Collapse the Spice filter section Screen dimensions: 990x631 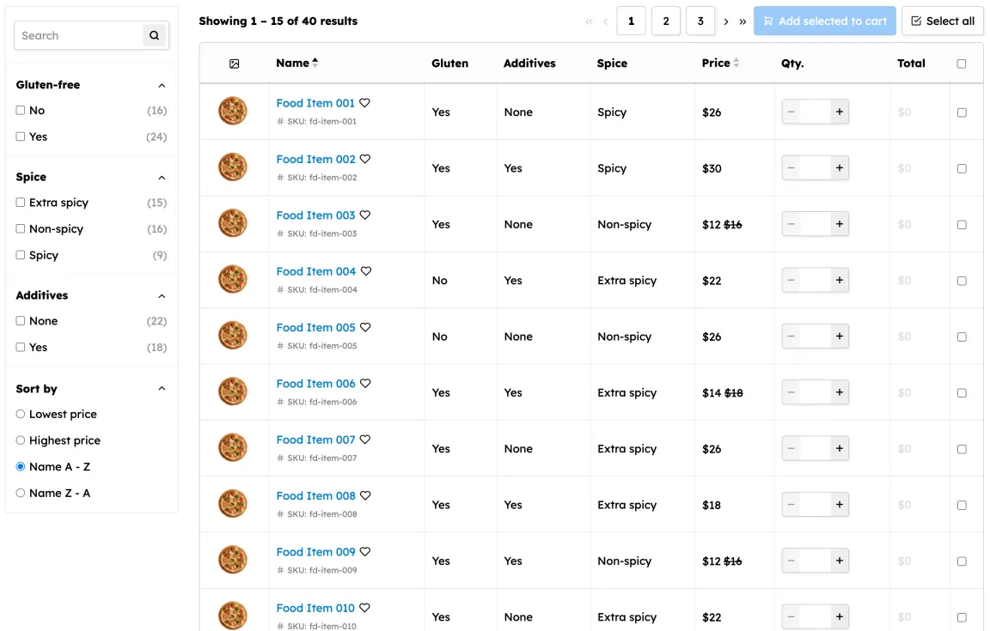[162, 177]
